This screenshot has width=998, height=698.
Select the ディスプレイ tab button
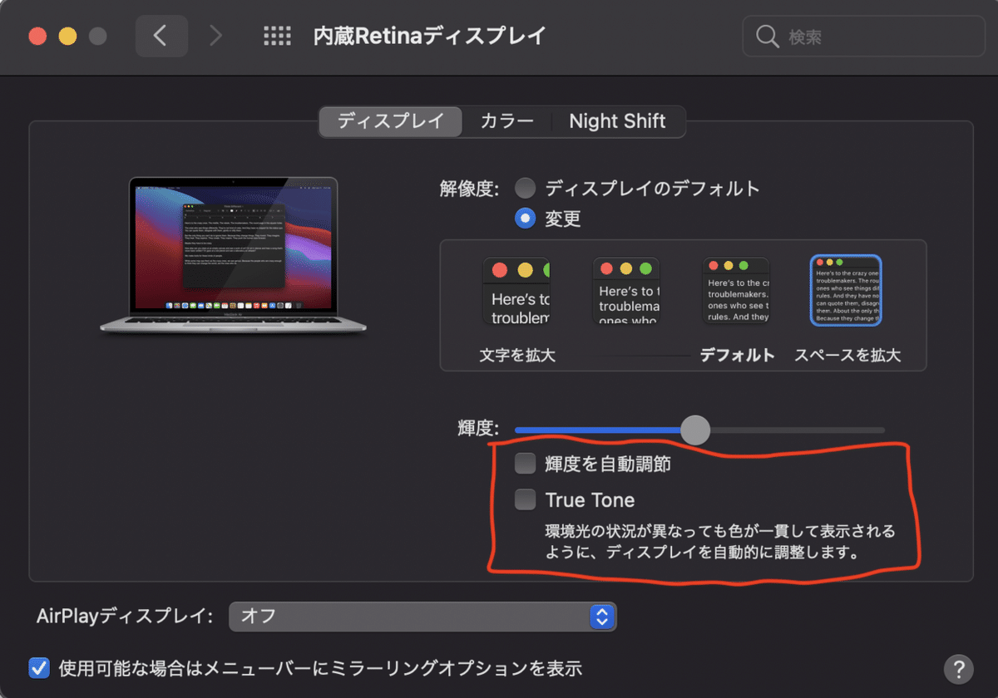tap(389, 121)
